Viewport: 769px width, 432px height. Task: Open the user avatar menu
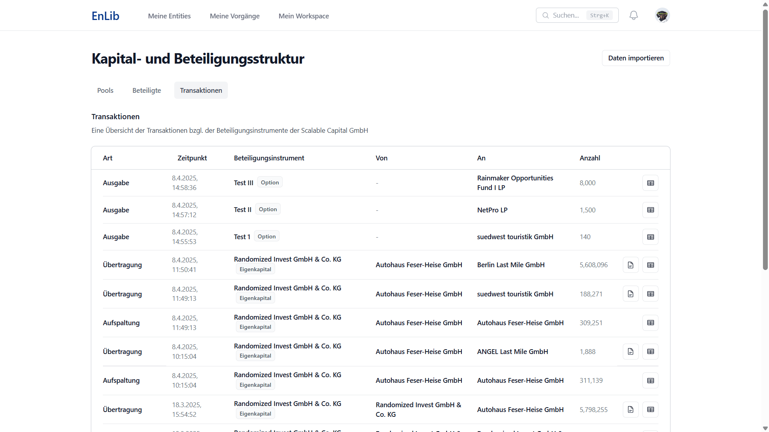click(x=662, y=16)
